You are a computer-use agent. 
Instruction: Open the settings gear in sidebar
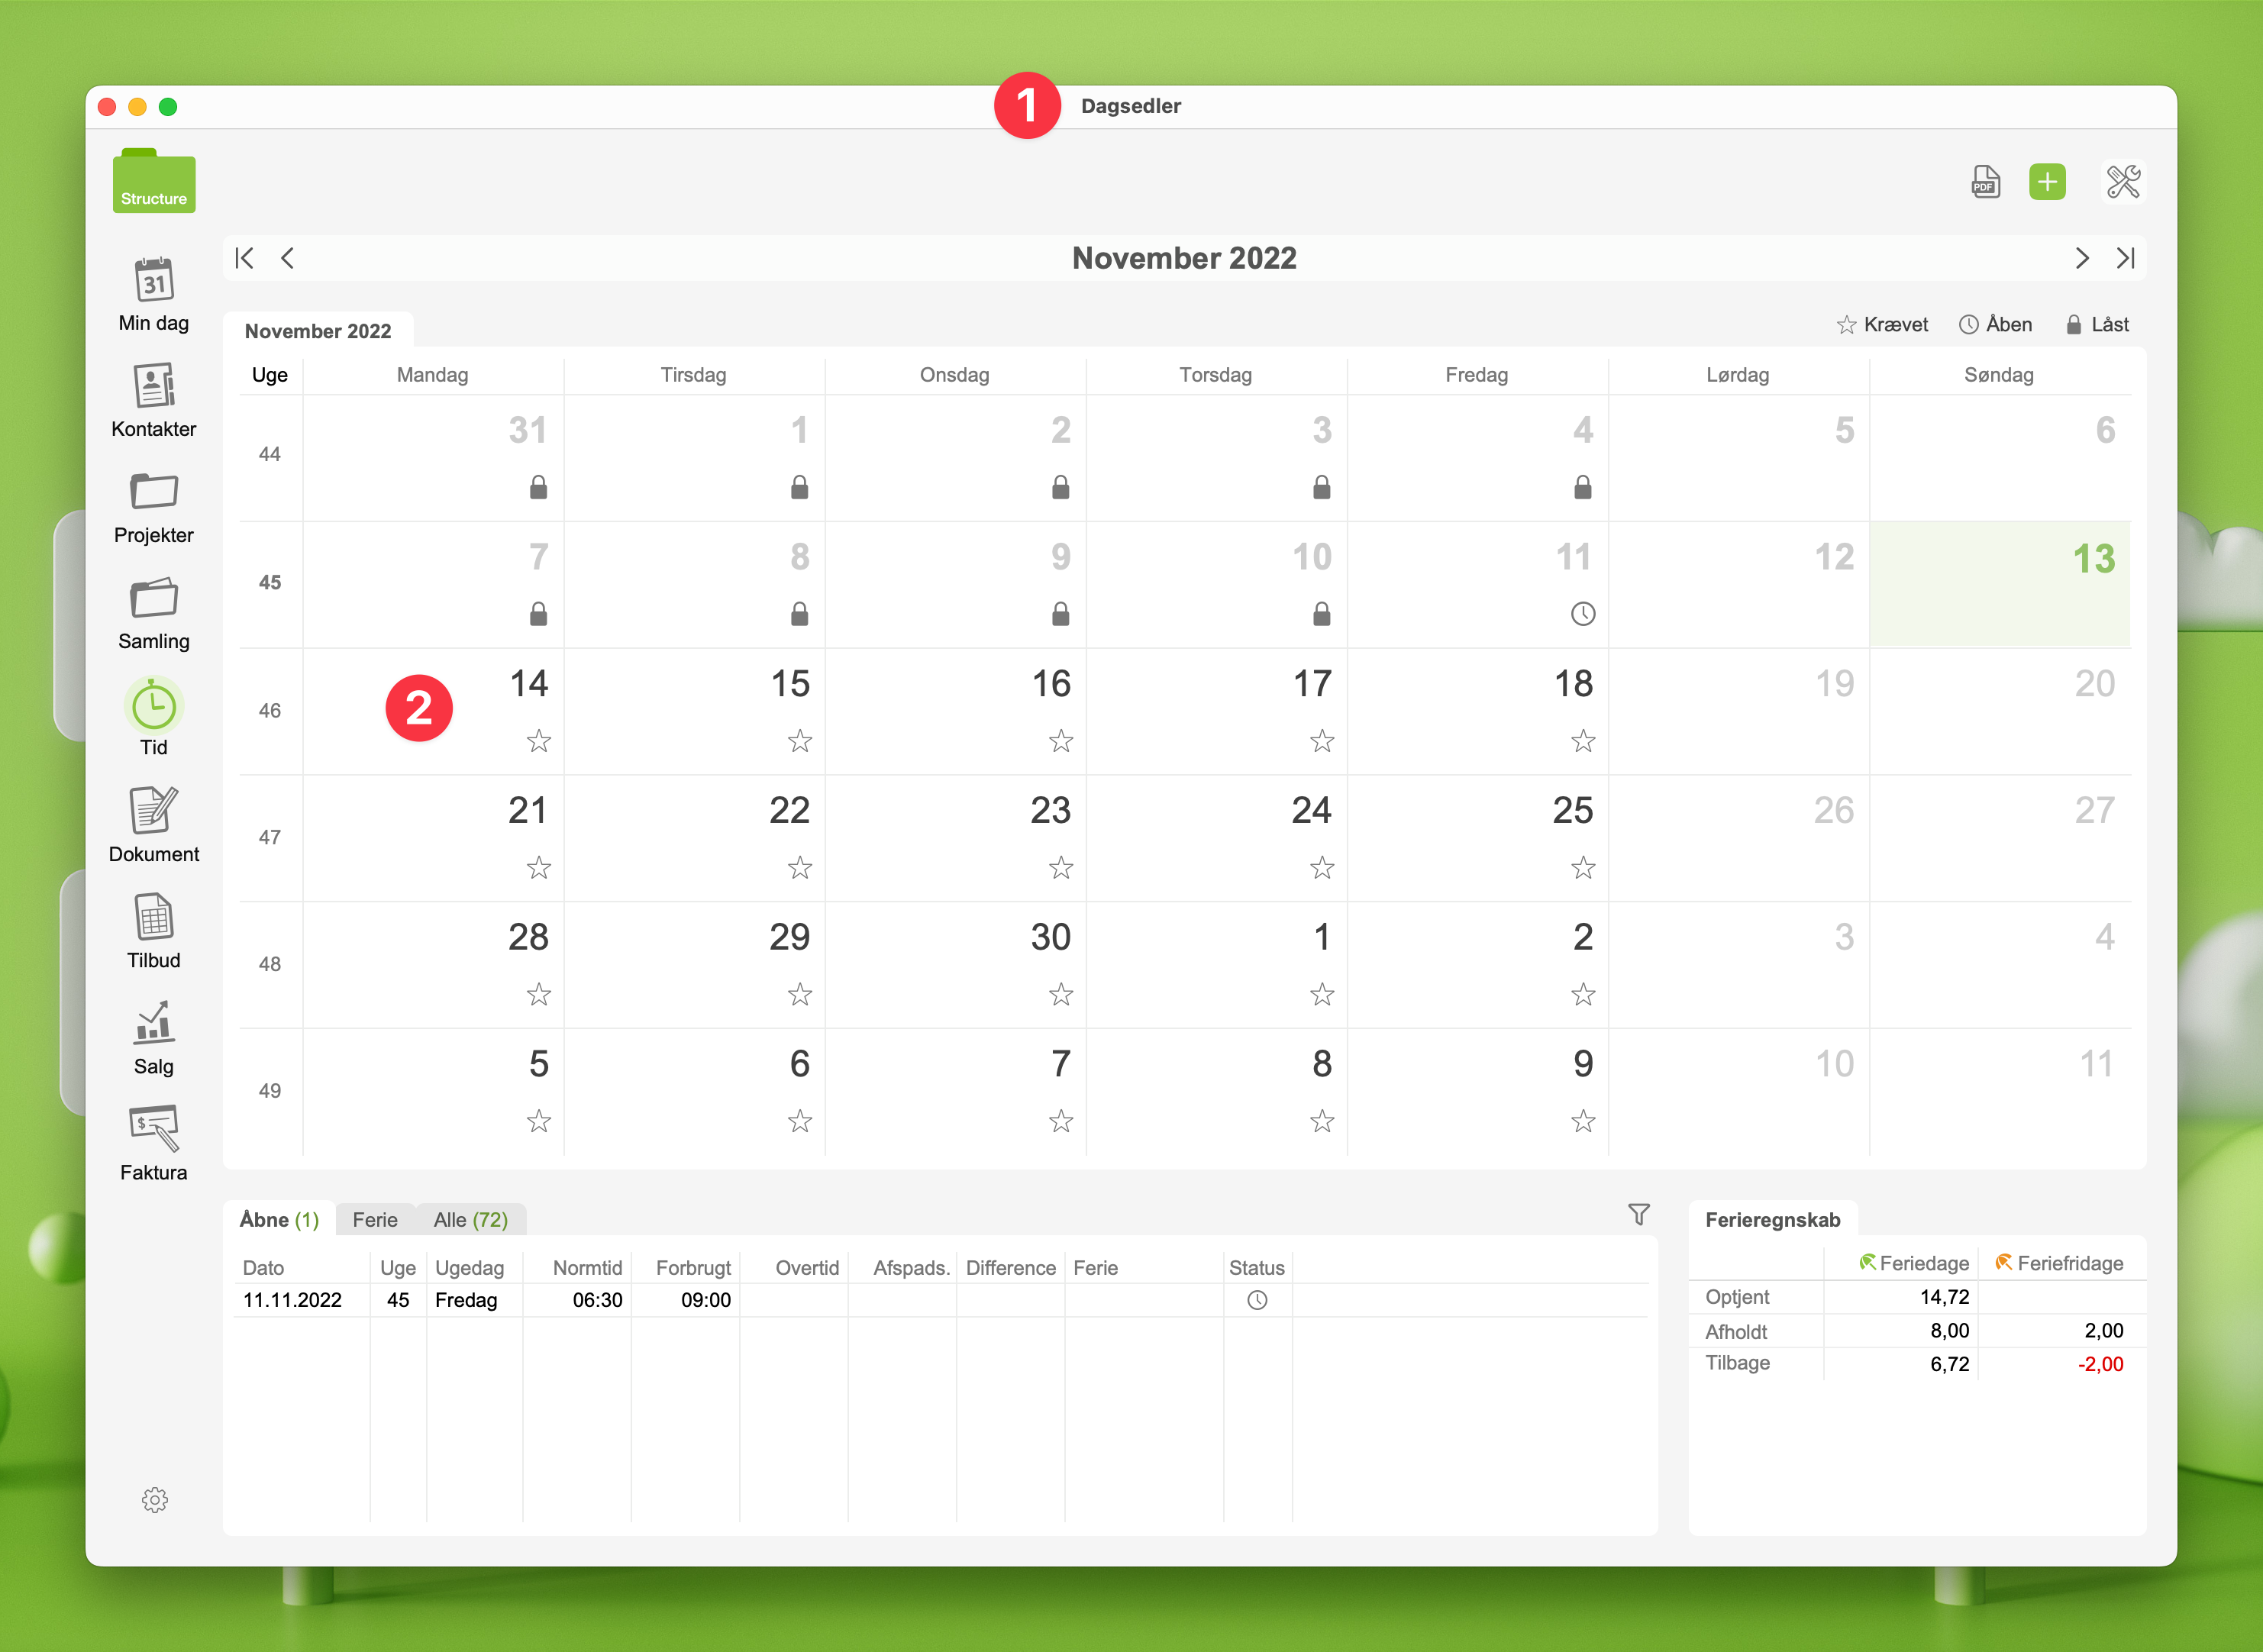click(154, 1499)
